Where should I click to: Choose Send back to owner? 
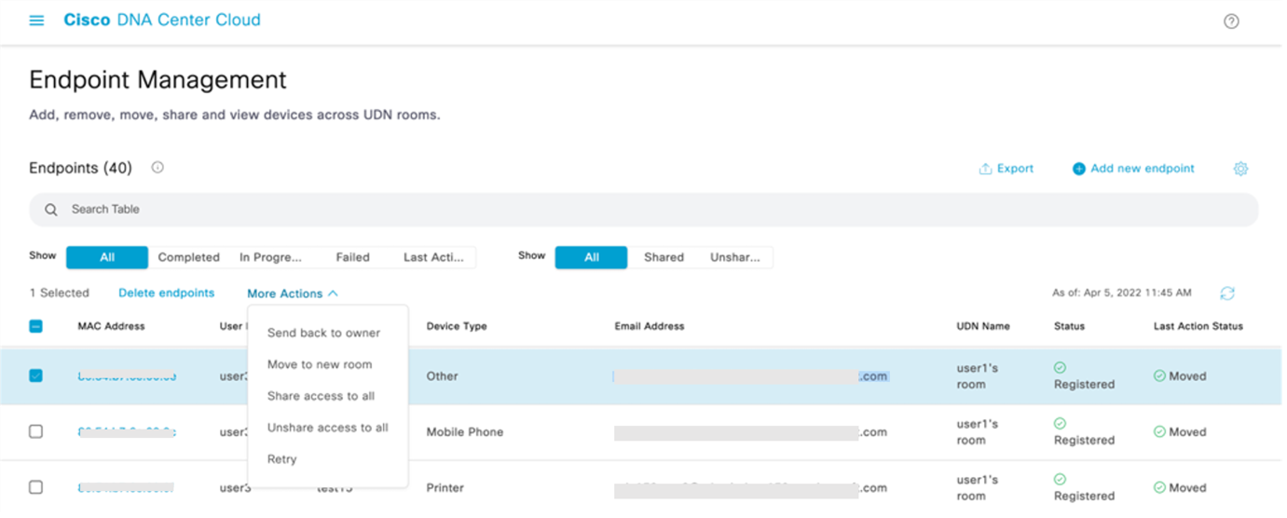click(323, 333)
